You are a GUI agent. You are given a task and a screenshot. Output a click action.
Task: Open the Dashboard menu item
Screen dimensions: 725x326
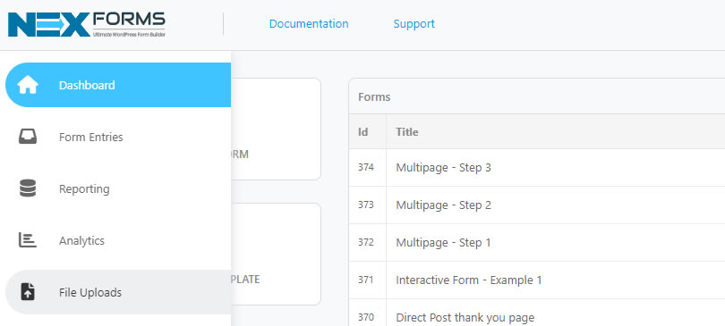[118, 85]
